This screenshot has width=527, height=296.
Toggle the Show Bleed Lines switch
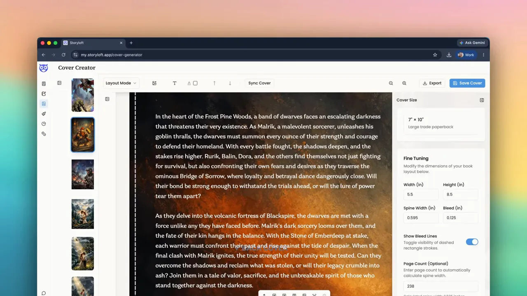pyautogui.click(x=472, y=242)
